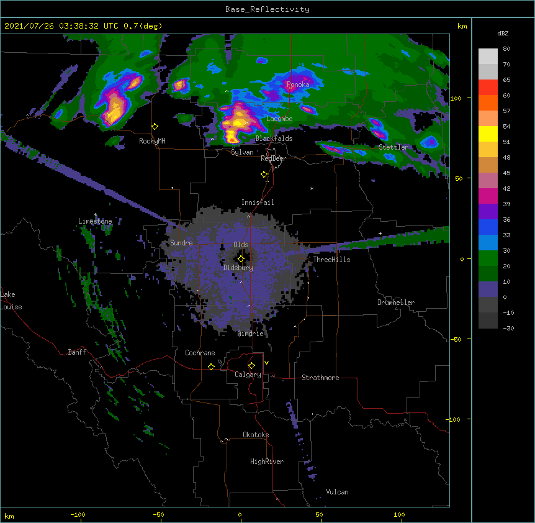Click the Drumheller city label
Image resolution: width=535 pixels, height=523 pixels.
pos(396,302)
